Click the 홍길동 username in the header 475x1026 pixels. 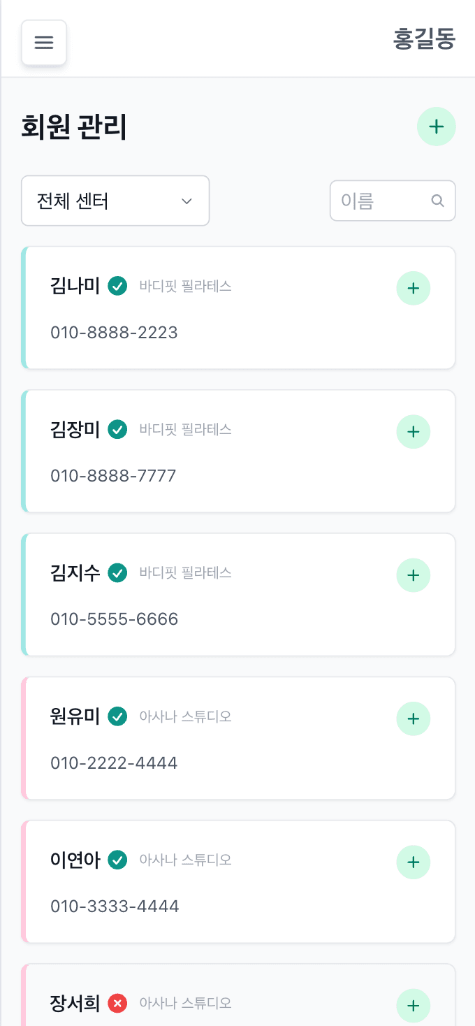click(x=424, y=40)
